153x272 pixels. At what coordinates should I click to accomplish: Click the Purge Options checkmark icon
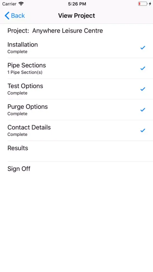pos(143,110)
